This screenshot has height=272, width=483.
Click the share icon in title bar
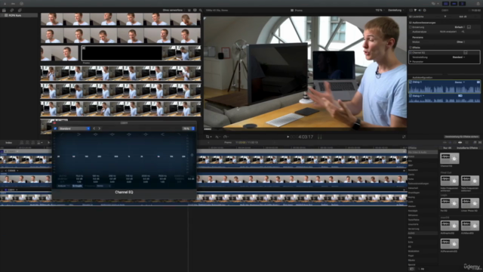point(478,3)
